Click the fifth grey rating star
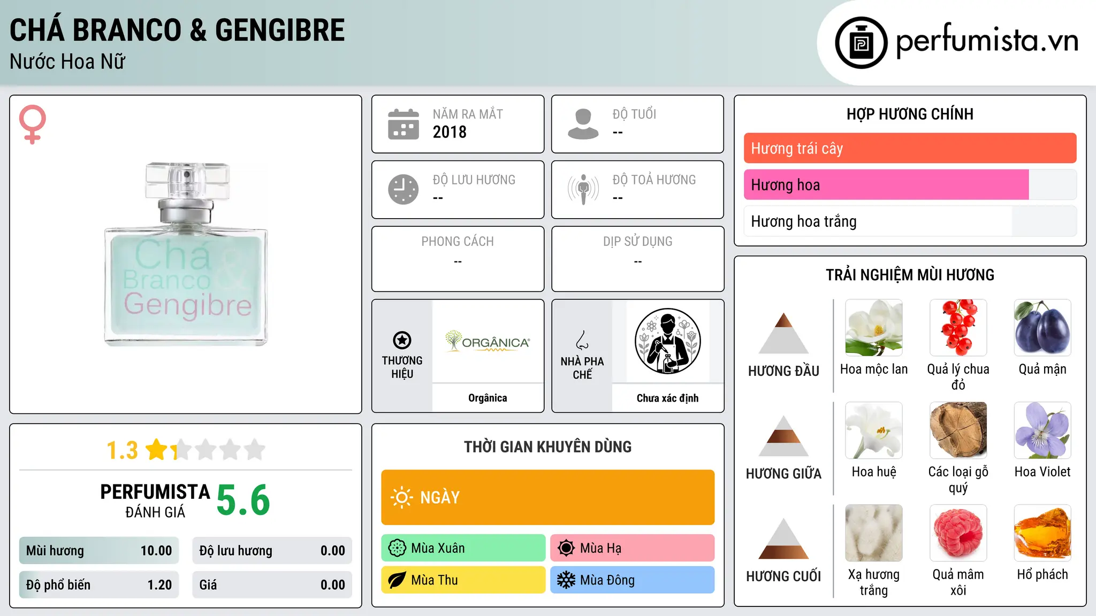Image resolution: width=1096 pixels, height=616 pixels. [255, 450]
